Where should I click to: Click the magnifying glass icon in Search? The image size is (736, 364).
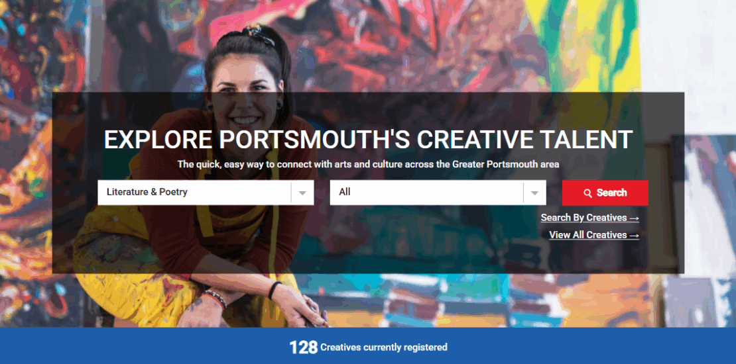(587, 193)
